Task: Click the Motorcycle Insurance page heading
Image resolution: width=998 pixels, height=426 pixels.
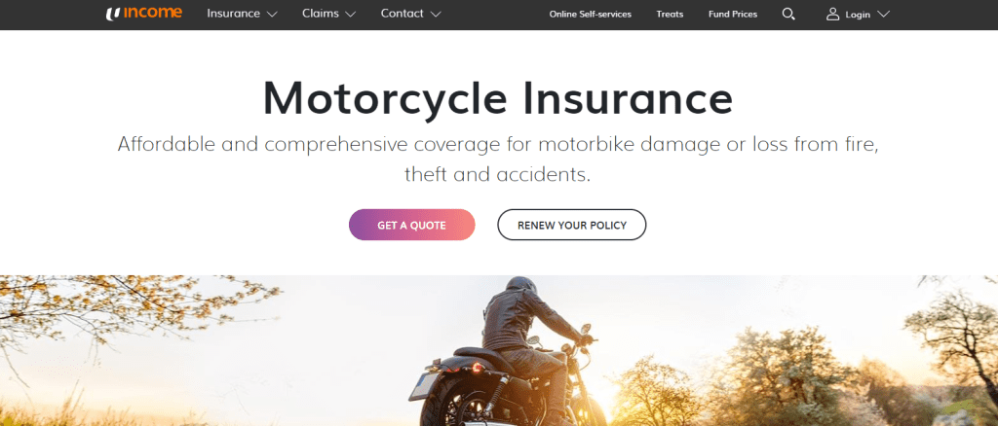Action: (x=498, y=98)
